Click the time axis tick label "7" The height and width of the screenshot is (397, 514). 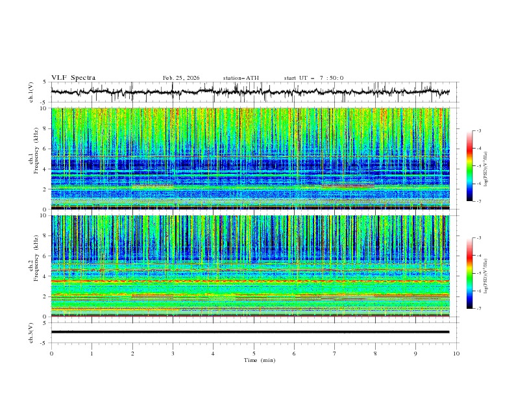[x=335, y=354]
